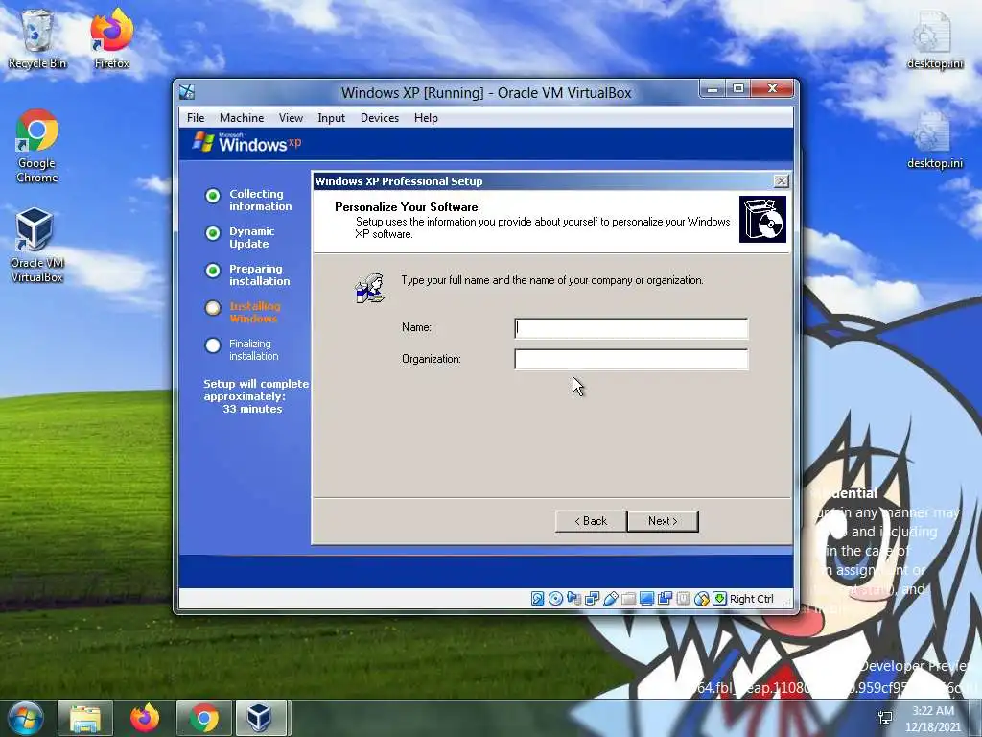This screenshot has height=737, width=982.
Task: Select the Oracle VM VirtualBox desktop shortcut
Action: [37, 246]
